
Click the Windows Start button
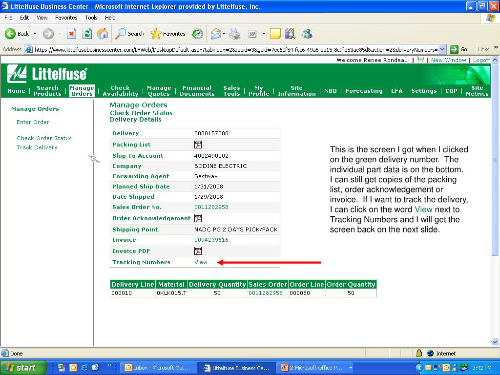[x=22, y=368]
